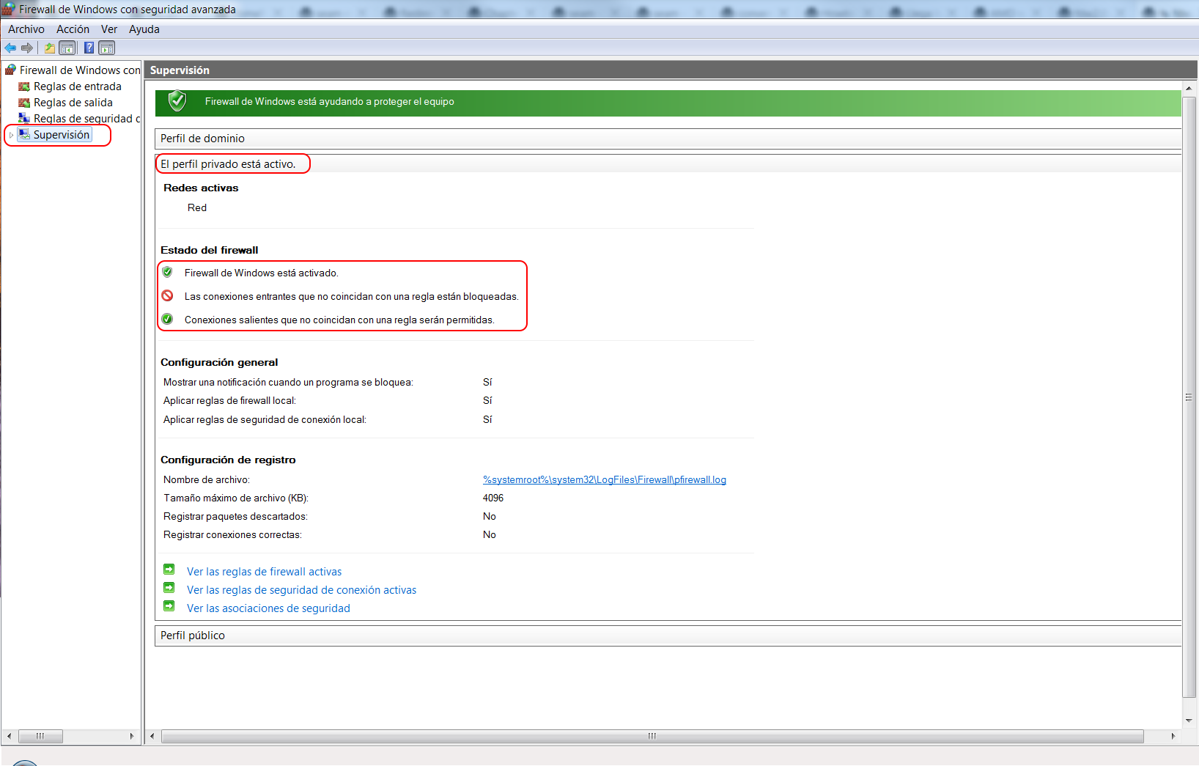Click the Up one level folder icon
The image size is (1199, 766).
click(x=50, y=48)
